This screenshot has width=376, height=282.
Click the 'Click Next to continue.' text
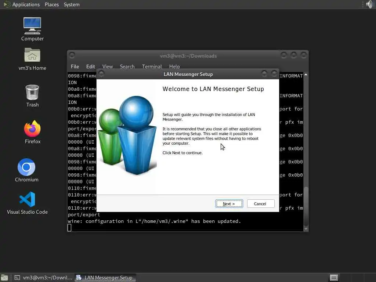pos(182,153)
